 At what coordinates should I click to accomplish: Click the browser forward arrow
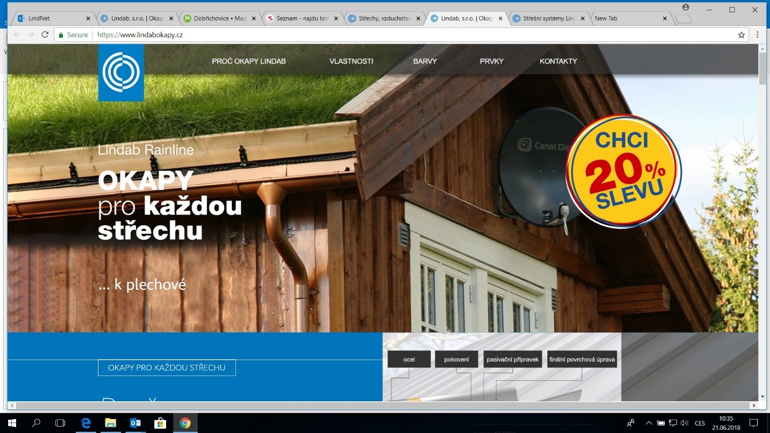point(31,34)
